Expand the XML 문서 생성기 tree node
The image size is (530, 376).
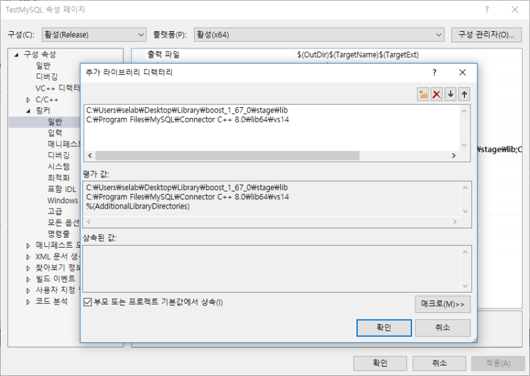[28, 257]
